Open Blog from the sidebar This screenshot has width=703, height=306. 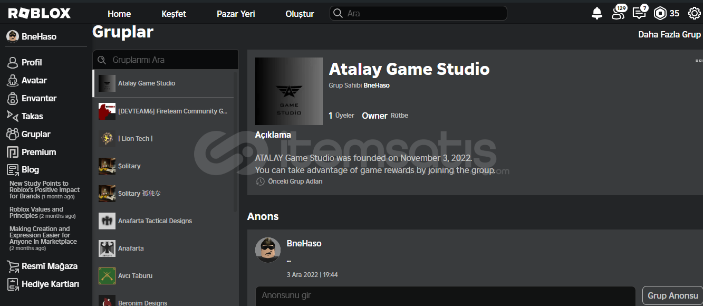30,169
